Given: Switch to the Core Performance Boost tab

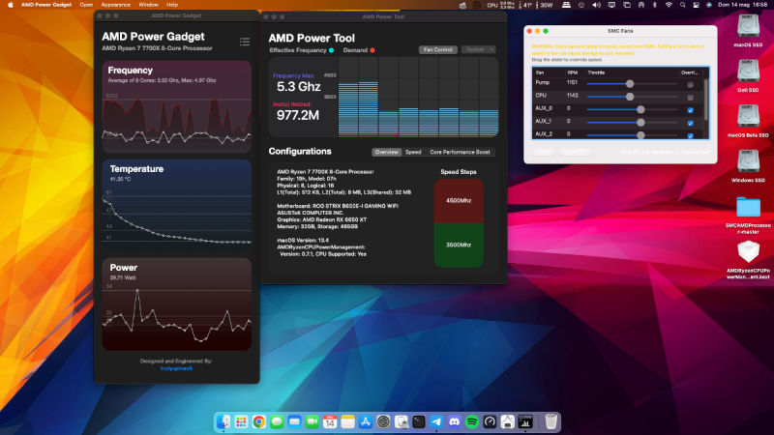Looking at the screenshot, I should 460,152.
